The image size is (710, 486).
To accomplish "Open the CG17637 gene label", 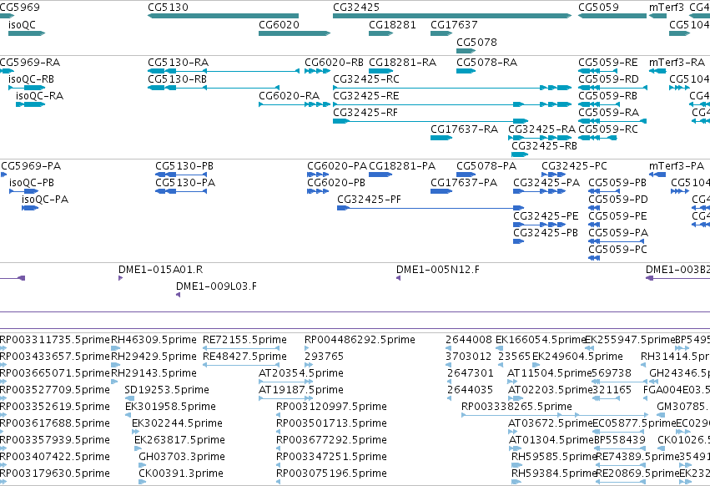I will point(454,25).
